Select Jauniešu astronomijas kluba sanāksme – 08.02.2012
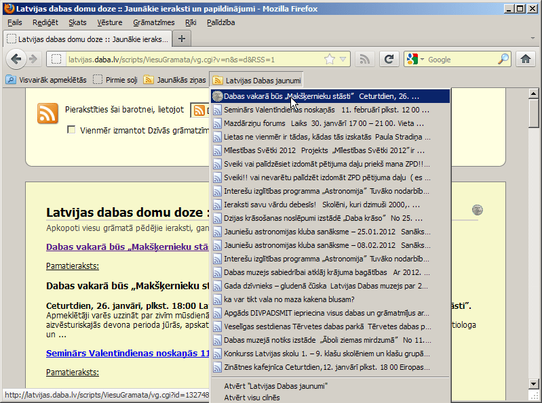The image size is (542, 403). tap(330, 245)
